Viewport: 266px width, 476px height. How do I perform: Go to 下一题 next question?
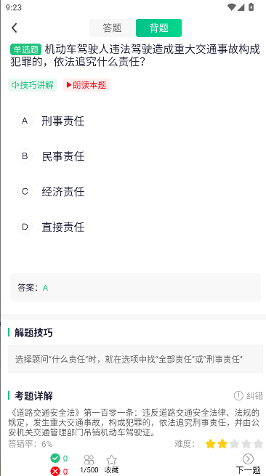click(248, 464)
